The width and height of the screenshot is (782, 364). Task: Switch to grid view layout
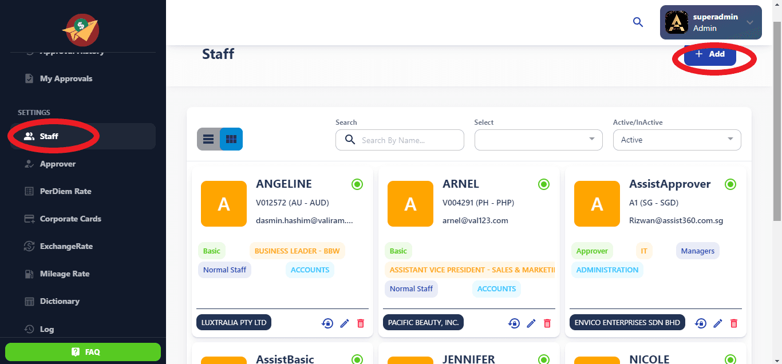tap(231, 139)
